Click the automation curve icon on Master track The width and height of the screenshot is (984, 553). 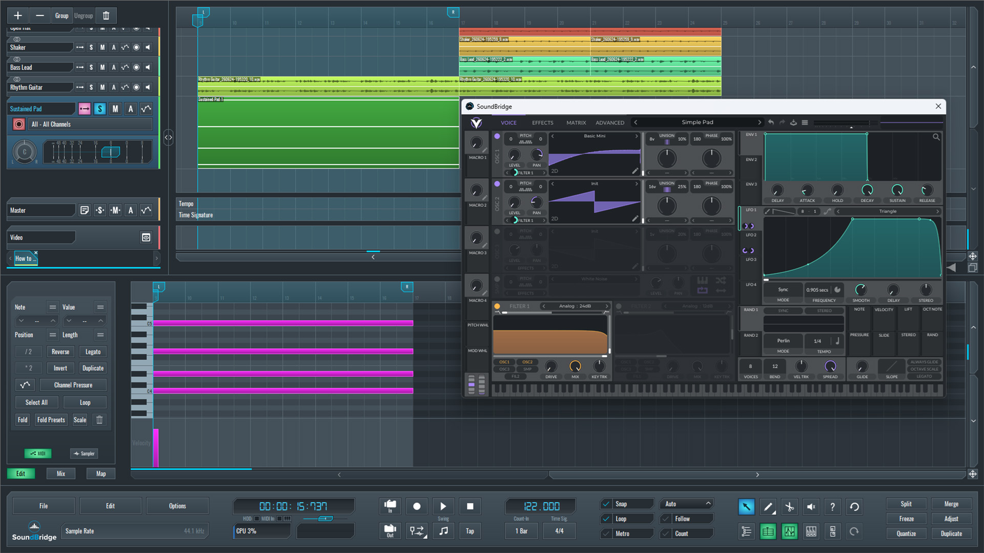point(146,210)
